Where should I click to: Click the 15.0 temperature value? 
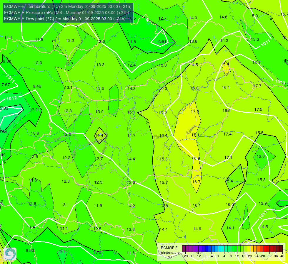254,16
